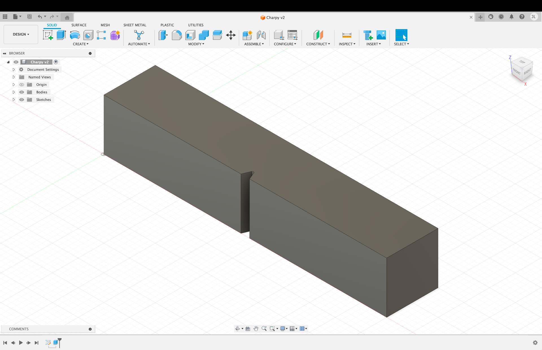This screenshot has width=542, height=350.
Task: Click the extrude feature in the timeline
Action: 56,342
